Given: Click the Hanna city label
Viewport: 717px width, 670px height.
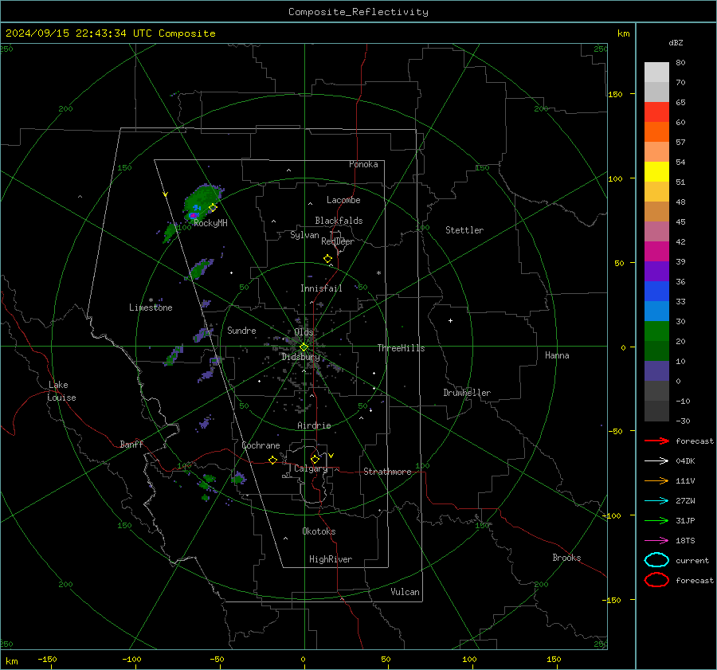Looking at the screenshot, I should 557,355.
